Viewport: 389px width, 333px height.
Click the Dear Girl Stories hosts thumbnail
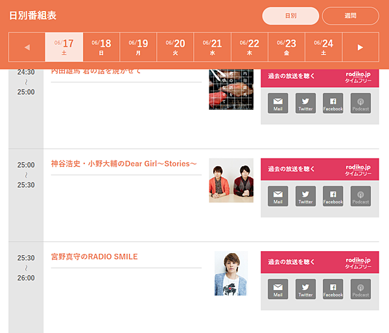point(231,180)
